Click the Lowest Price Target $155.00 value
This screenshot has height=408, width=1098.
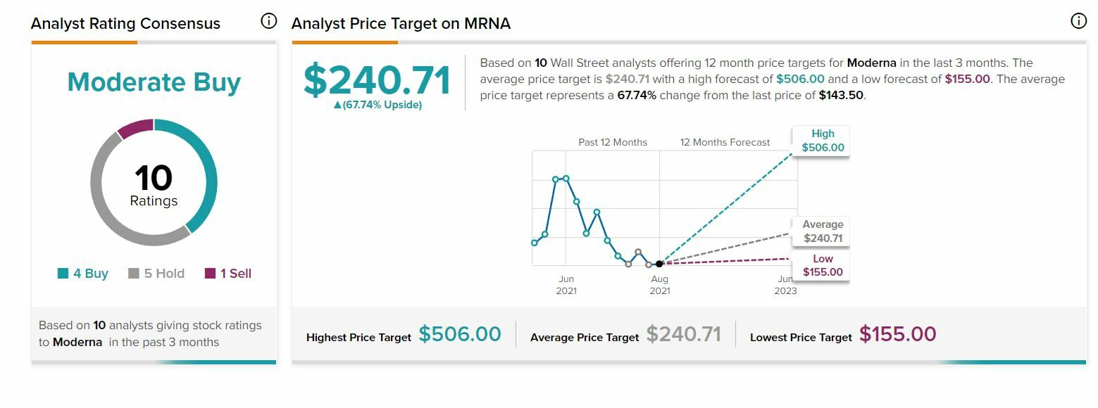898,334
